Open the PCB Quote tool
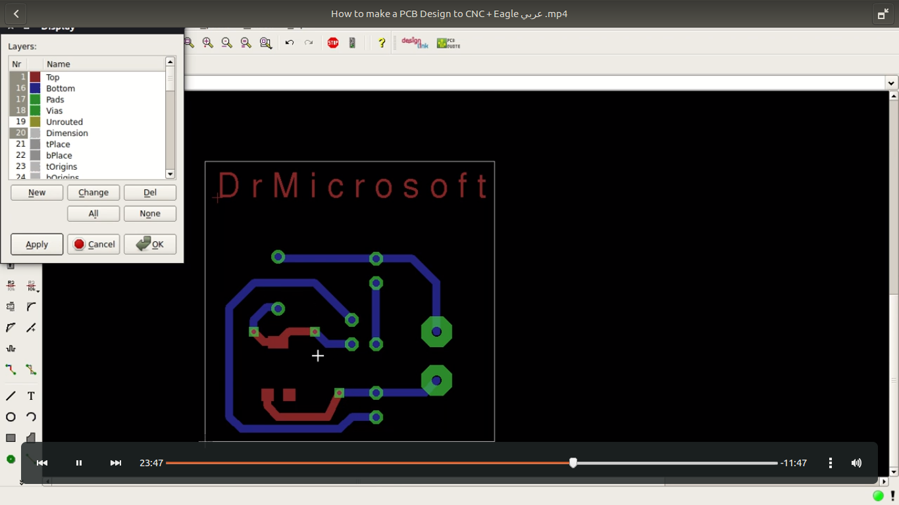The width and height of the screenshot is (899, 505). 448,43
